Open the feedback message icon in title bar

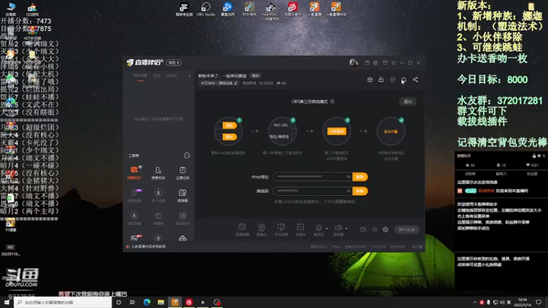[x=375, y=63]
